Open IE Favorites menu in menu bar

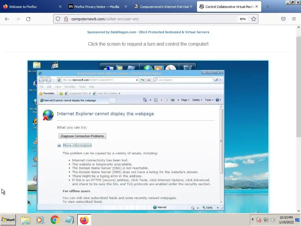[x=70, y=87]
